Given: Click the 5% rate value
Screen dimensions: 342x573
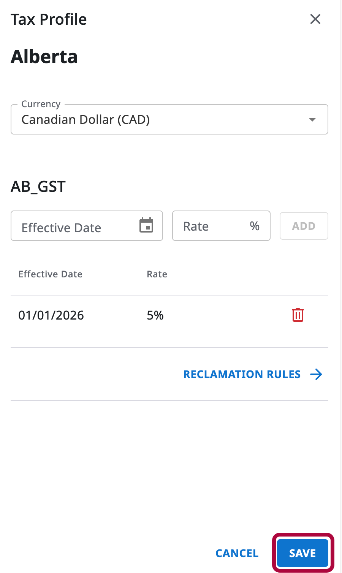Looking at the screenshot, I should pyautogui.click(x=155, y=315).
